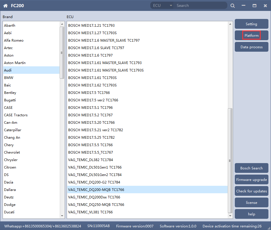Select BOSCH MED17.5.1 TC1796
Image resolution: width=271 pixels, height=230 pixels.
(x=147, y=108)
